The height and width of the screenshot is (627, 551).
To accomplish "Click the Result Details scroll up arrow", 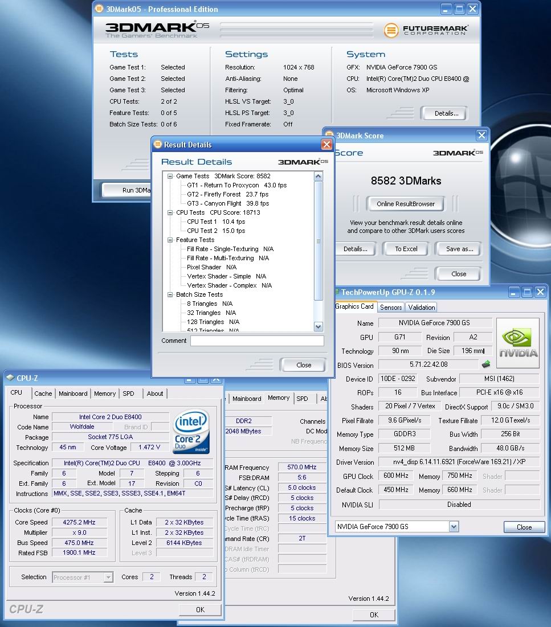I will pyautogui.click(x=318, y=177).
